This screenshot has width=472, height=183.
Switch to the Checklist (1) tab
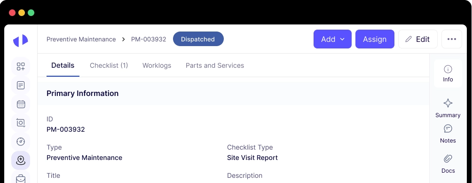coord(109,65)
